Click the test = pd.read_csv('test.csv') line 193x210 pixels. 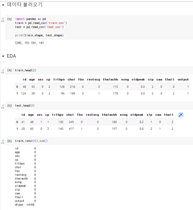(x=39, y=27)
